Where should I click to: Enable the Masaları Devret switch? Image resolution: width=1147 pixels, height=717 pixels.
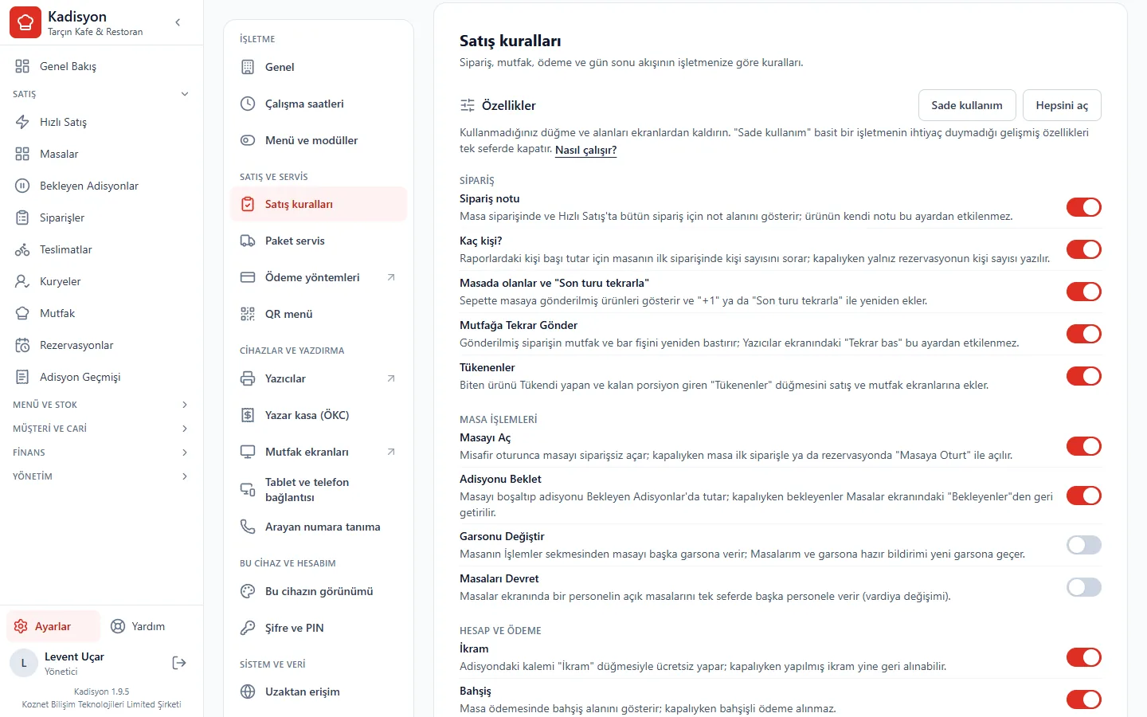[x=1084, y=587]
